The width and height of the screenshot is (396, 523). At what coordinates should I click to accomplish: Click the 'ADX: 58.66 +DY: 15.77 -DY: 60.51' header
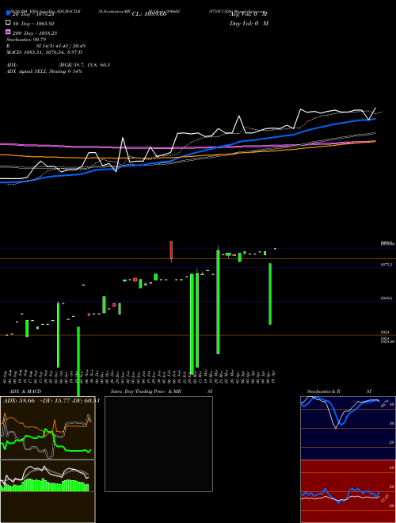coord(51,401)
